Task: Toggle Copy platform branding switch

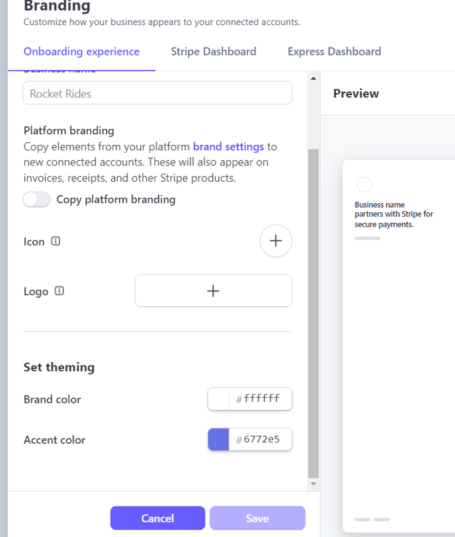Action: [36, 199]
